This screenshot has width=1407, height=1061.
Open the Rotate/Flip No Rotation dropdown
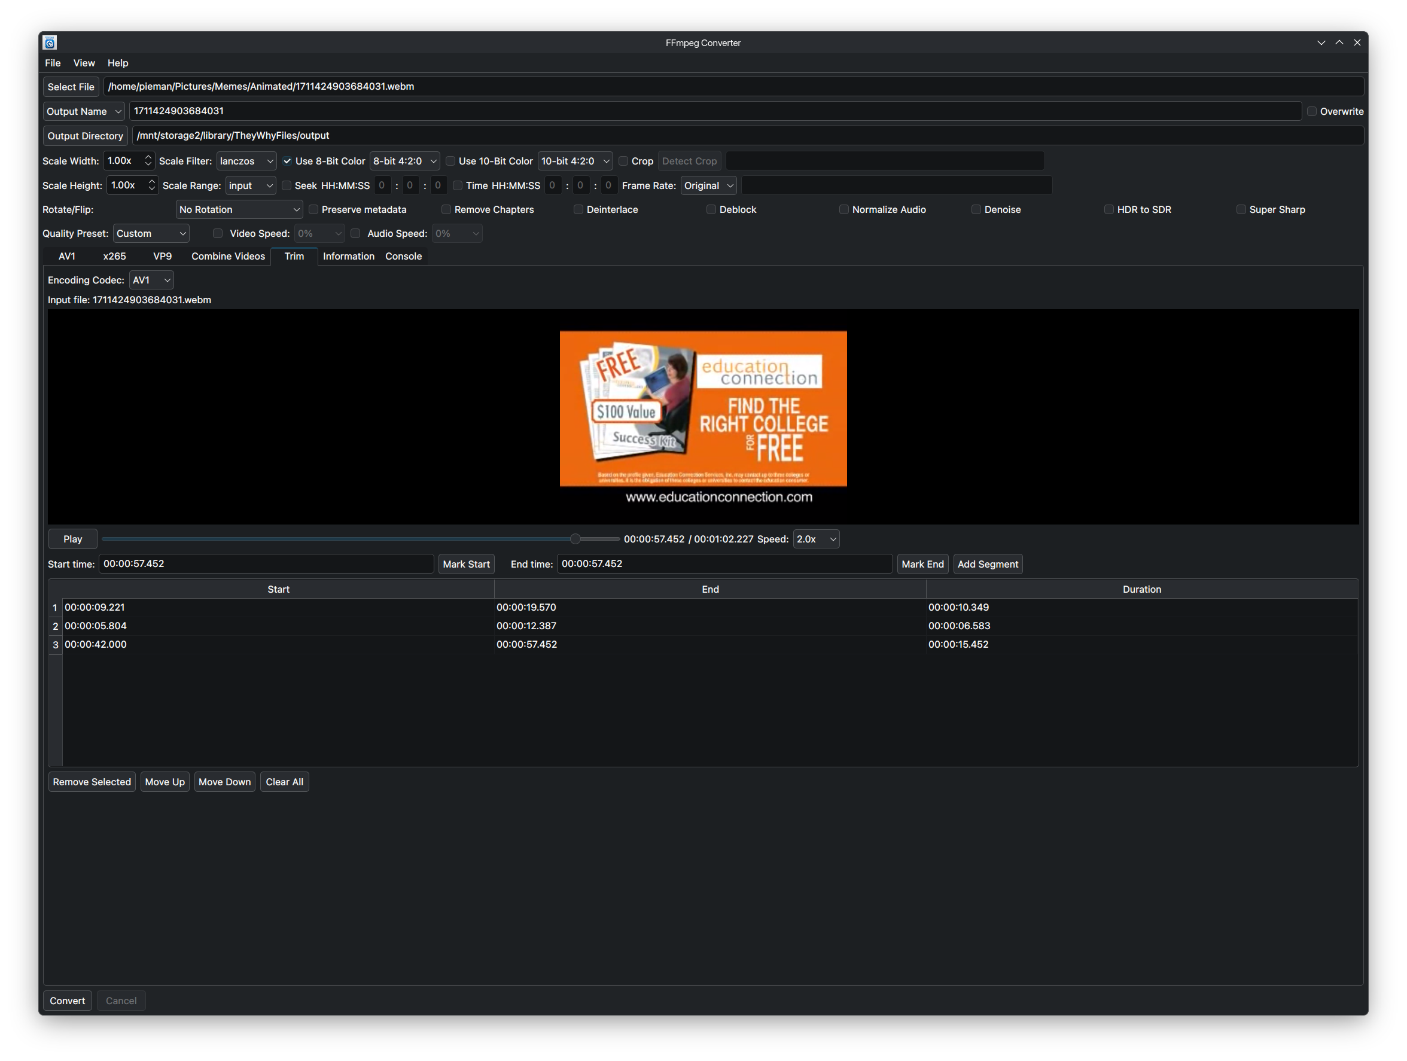(x=239, y=209)
